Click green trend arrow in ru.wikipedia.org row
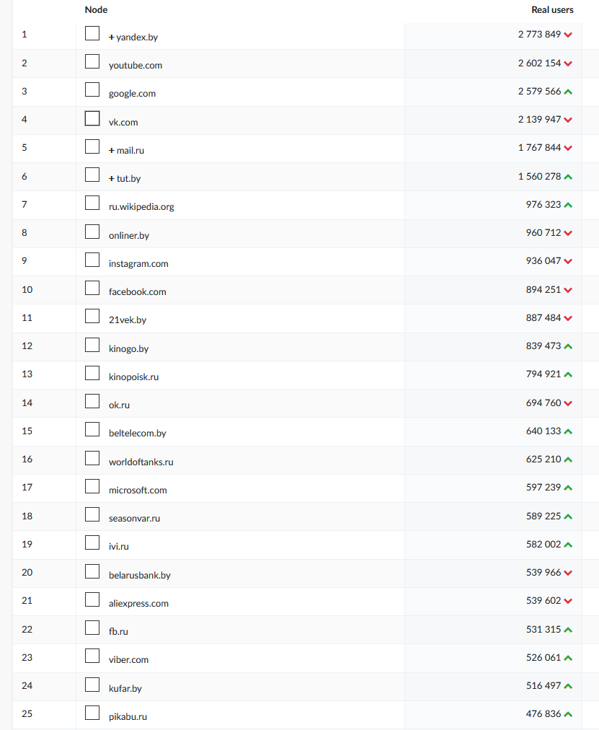The image size is (599, 730). pos(568,205)
